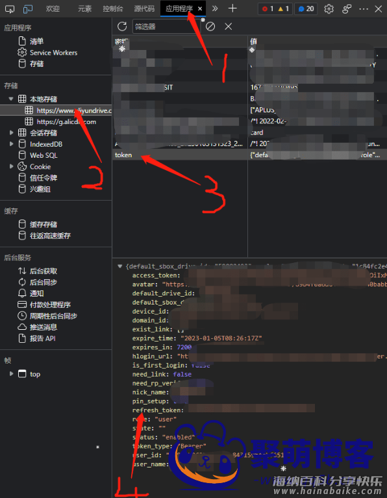Screen dimensions: 387x498
Task: Open 付款处理程序 service
Action: [x=50, y=305]
